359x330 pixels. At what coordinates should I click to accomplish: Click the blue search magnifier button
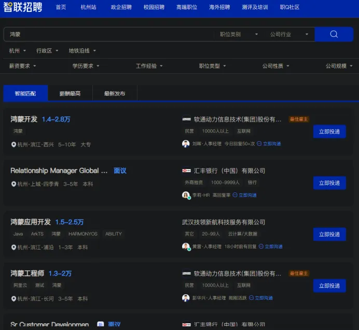tap(334, 34)
